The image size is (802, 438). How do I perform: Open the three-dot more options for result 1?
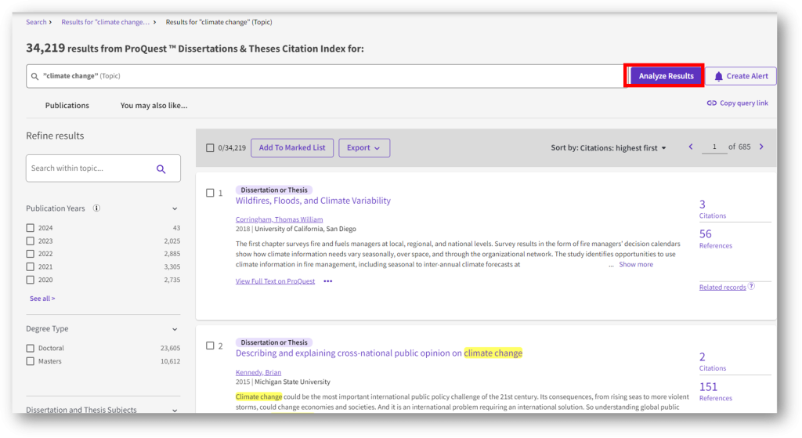(x=328, y=281)
